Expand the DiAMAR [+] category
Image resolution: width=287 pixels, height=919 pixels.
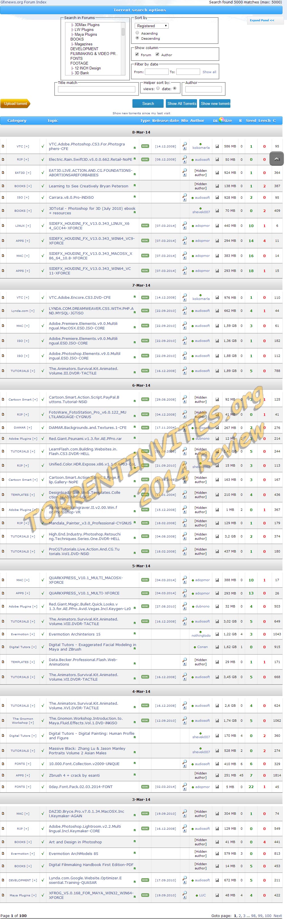[x=23, y=427]
